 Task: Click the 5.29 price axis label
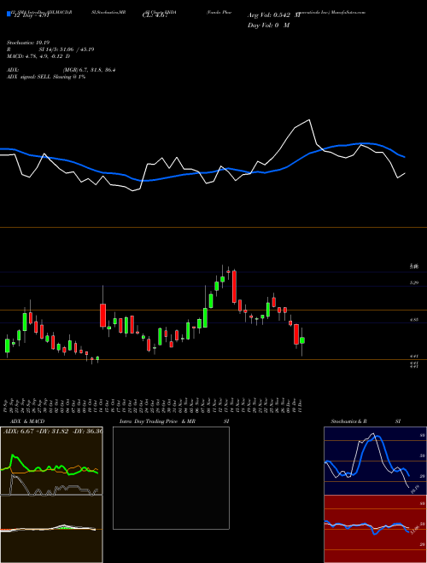(414, 283)
